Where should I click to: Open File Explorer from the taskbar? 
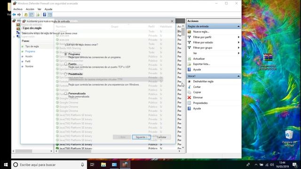click(x=103, y=165)
